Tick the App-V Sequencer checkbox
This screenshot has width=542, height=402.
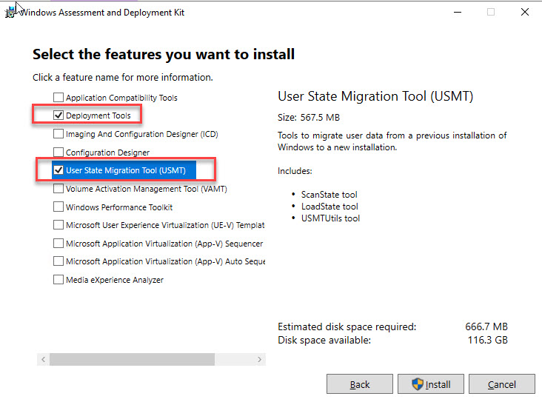tap(58, 244)
